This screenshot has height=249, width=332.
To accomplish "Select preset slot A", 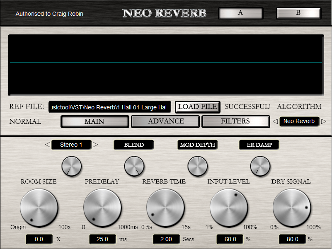I will click(x=240, y=13).
